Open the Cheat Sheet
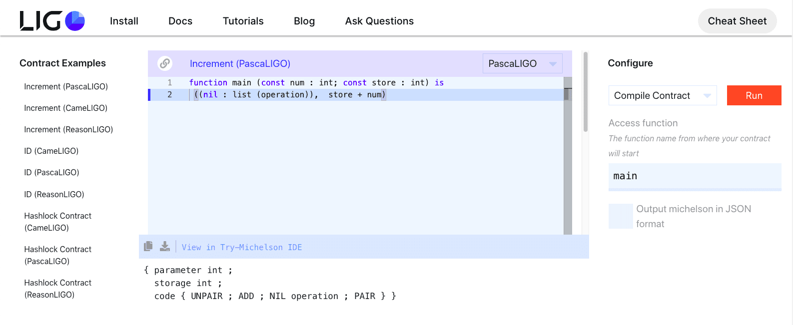Viewport: 793px width, 325px height. click(x=737, y=21)
